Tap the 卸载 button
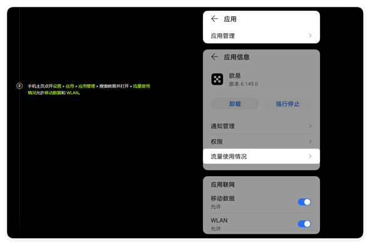 point(235,104)
